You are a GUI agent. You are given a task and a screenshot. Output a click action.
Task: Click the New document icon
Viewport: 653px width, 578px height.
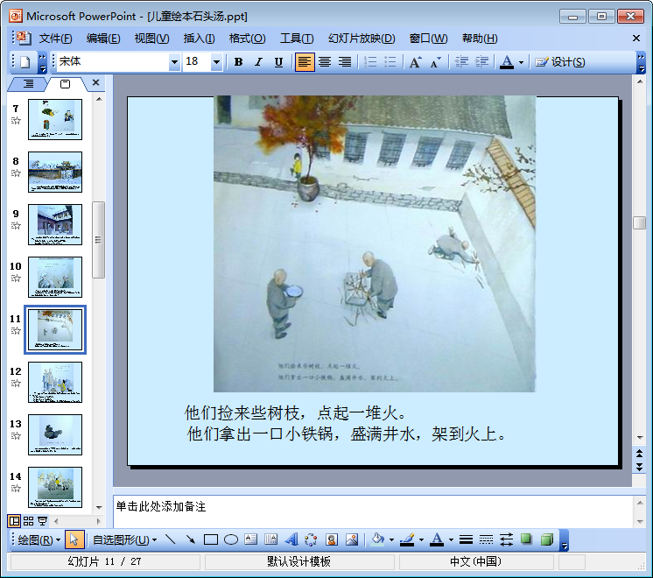(x=25, y=62)
